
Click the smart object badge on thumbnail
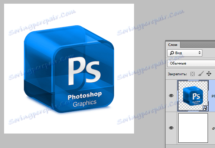pyautogui.click(x=205, y=108)
